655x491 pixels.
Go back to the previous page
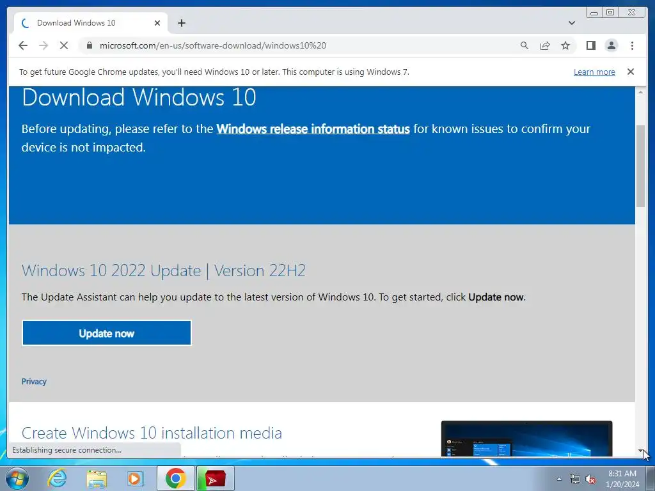click(x=23, y=45)
